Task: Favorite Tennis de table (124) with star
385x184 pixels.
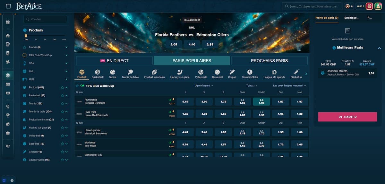Action: tap(63, 111)
